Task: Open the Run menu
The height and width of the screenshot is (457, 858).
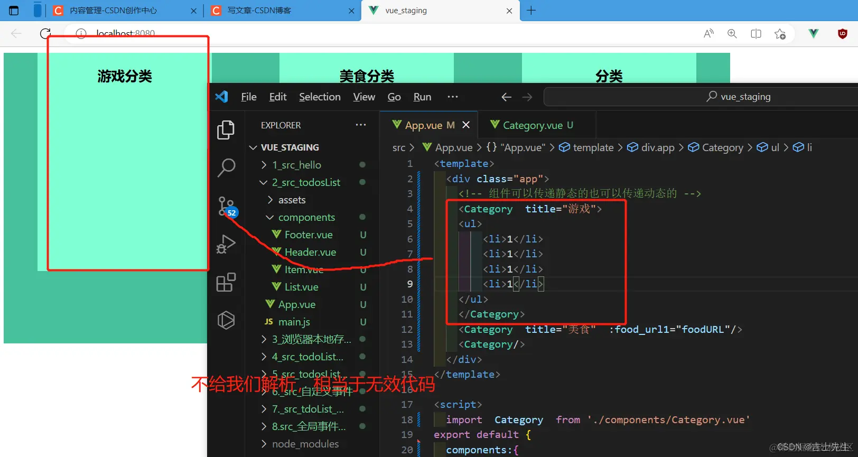Action: pos(422,97)
